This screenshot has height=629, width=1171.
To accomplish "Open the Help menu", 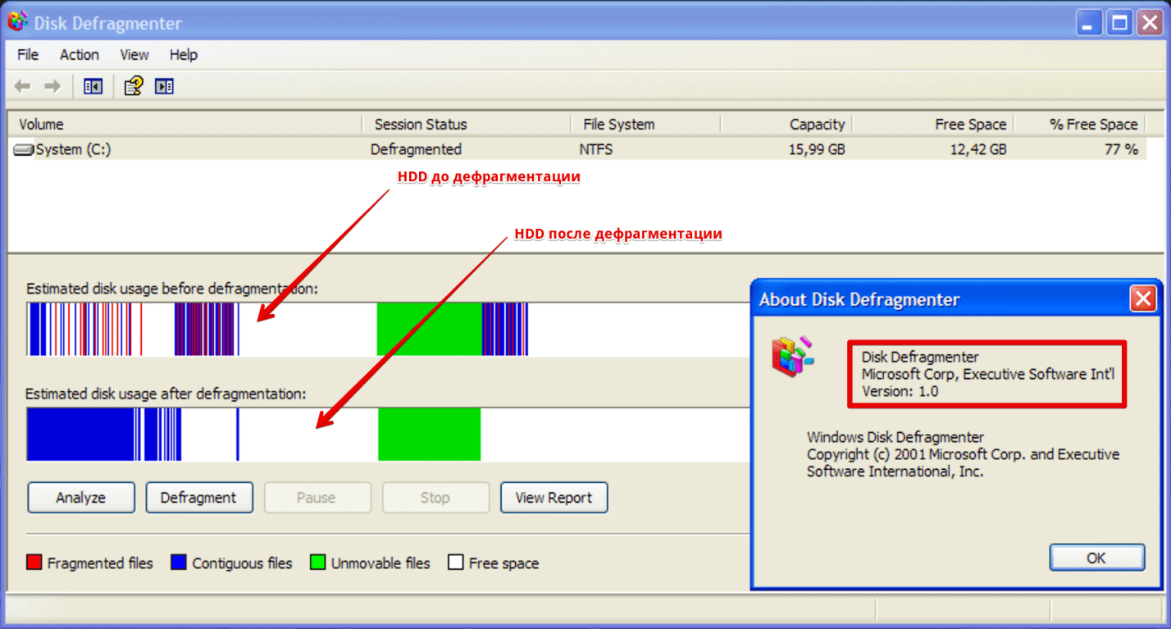I will coord(184,55).
